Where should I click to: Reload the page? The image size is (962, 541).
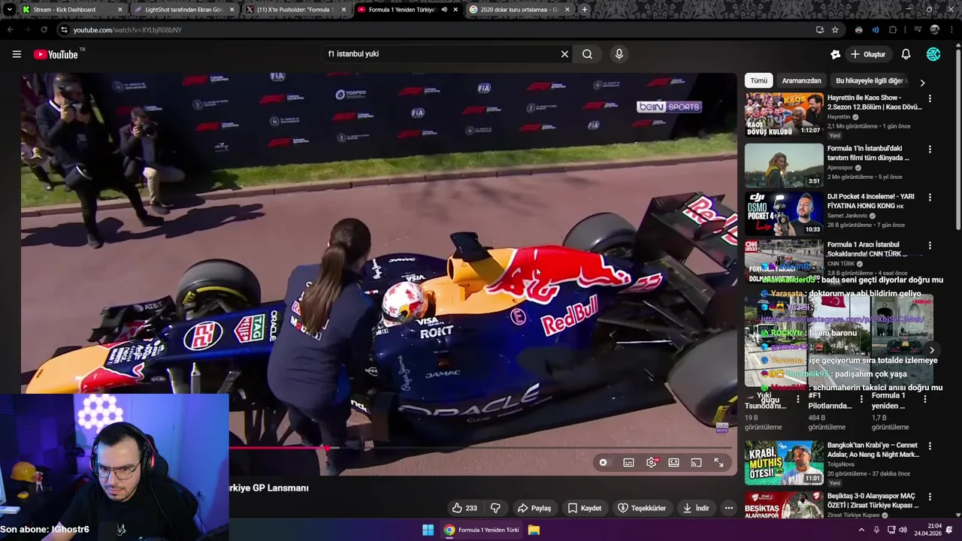pyautogui.click(x=44, y=30)
